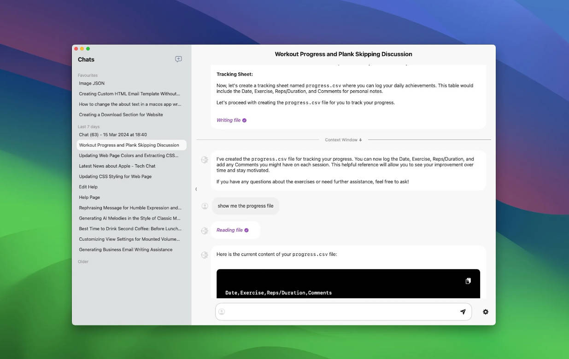Select Creating a Download Section for Website
This screenshot has height=359, width=569.
point(121,115)
